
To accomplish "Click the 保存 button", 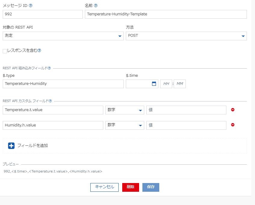I will [x=151, y=187].
